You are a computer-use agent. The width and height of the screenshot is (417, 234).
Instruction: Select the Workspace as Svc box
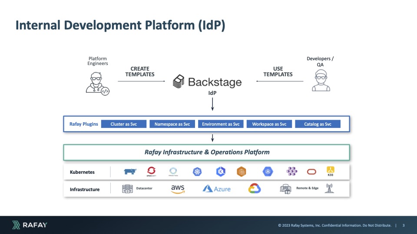pos(269,124)
